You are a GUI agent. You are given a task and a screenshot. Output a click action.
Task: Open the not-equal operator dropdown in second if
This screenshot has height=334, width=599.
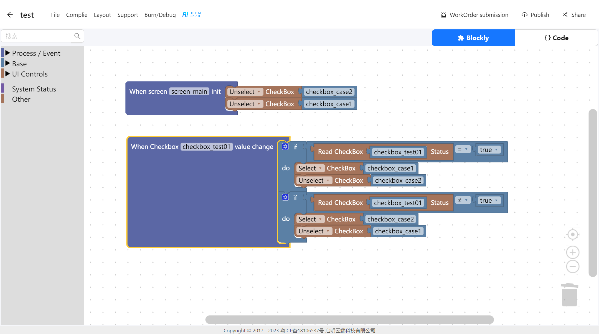[x=463, y=200]
